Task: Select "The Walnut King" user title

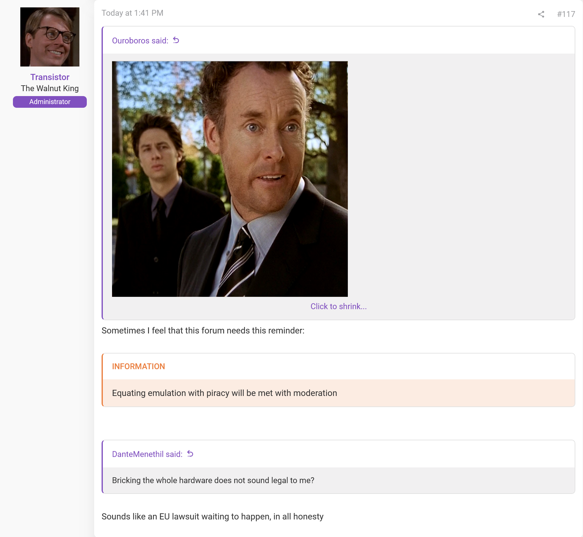Action: 50,88
